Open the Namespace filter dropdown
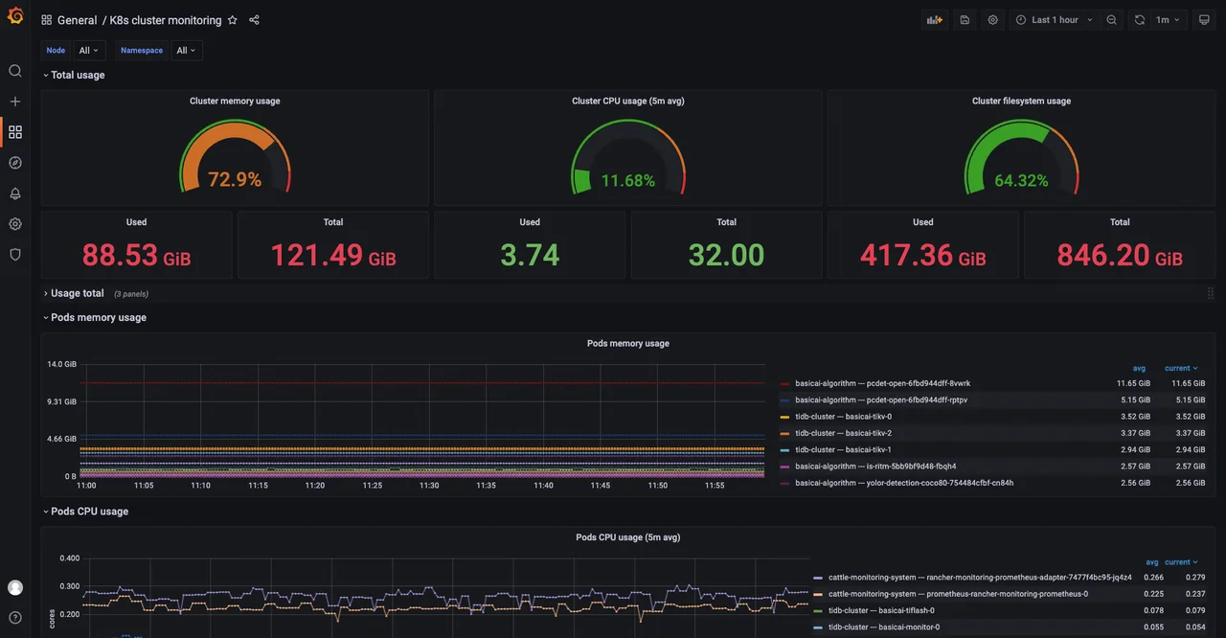This screenshot has height=638, width=1226. (187, 50)
